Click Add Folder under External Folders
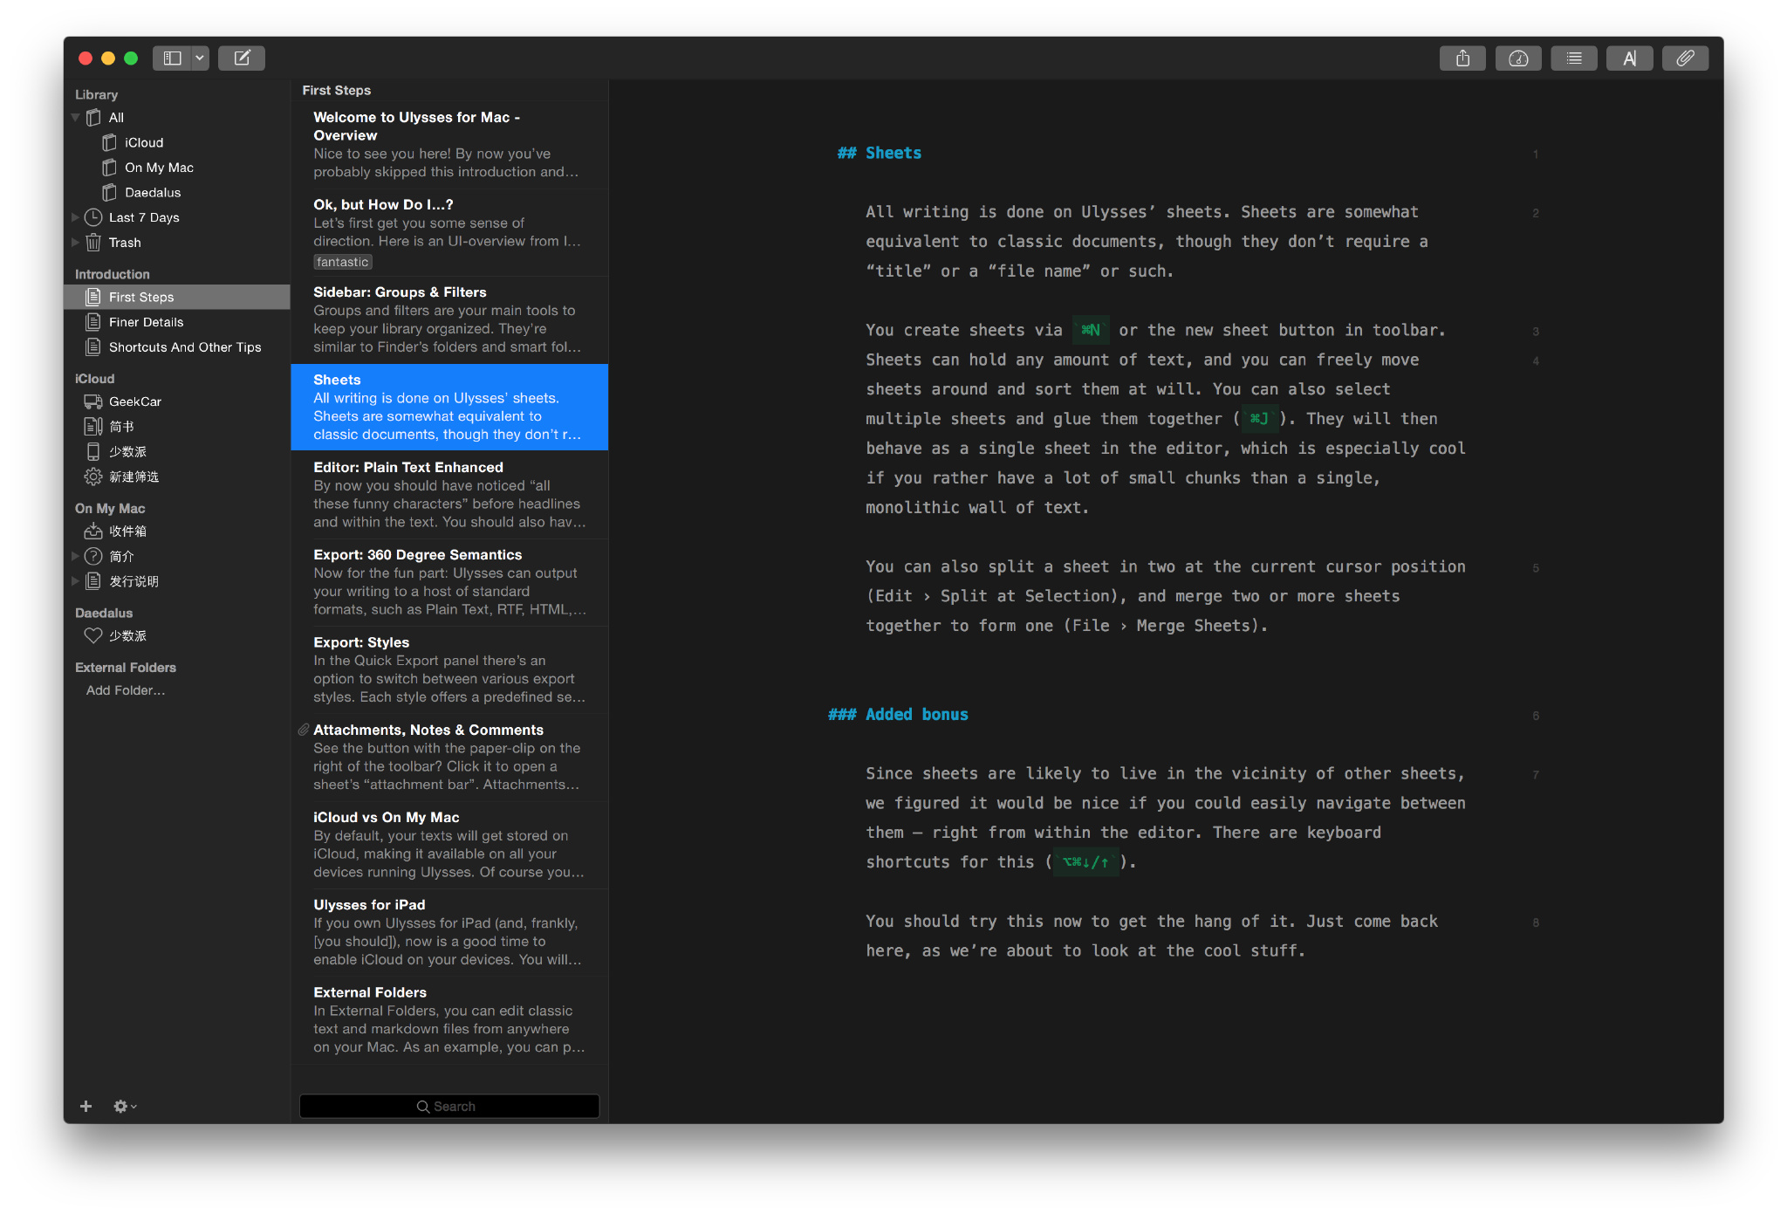The width and height of the screenshot is (1787, 1214). tap(125, 689)
